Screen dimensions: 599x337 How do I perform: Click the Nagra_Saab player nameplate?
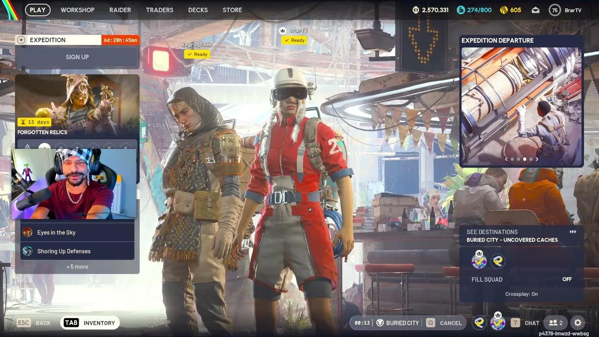(x=197, y=45)
